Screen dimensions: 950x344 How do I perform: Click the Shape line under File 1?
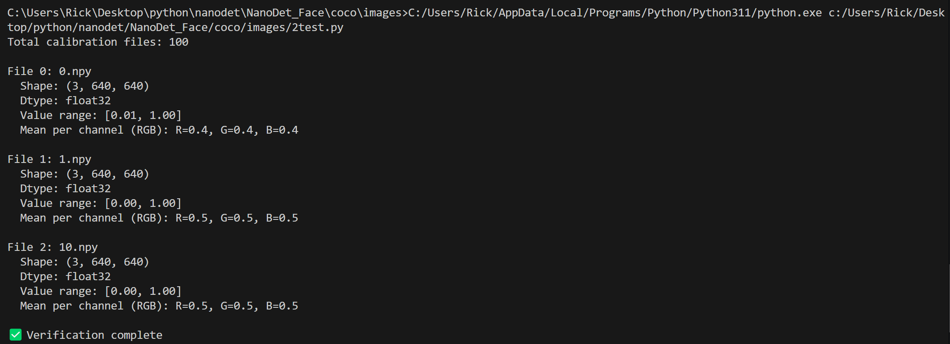click(84, 174)
